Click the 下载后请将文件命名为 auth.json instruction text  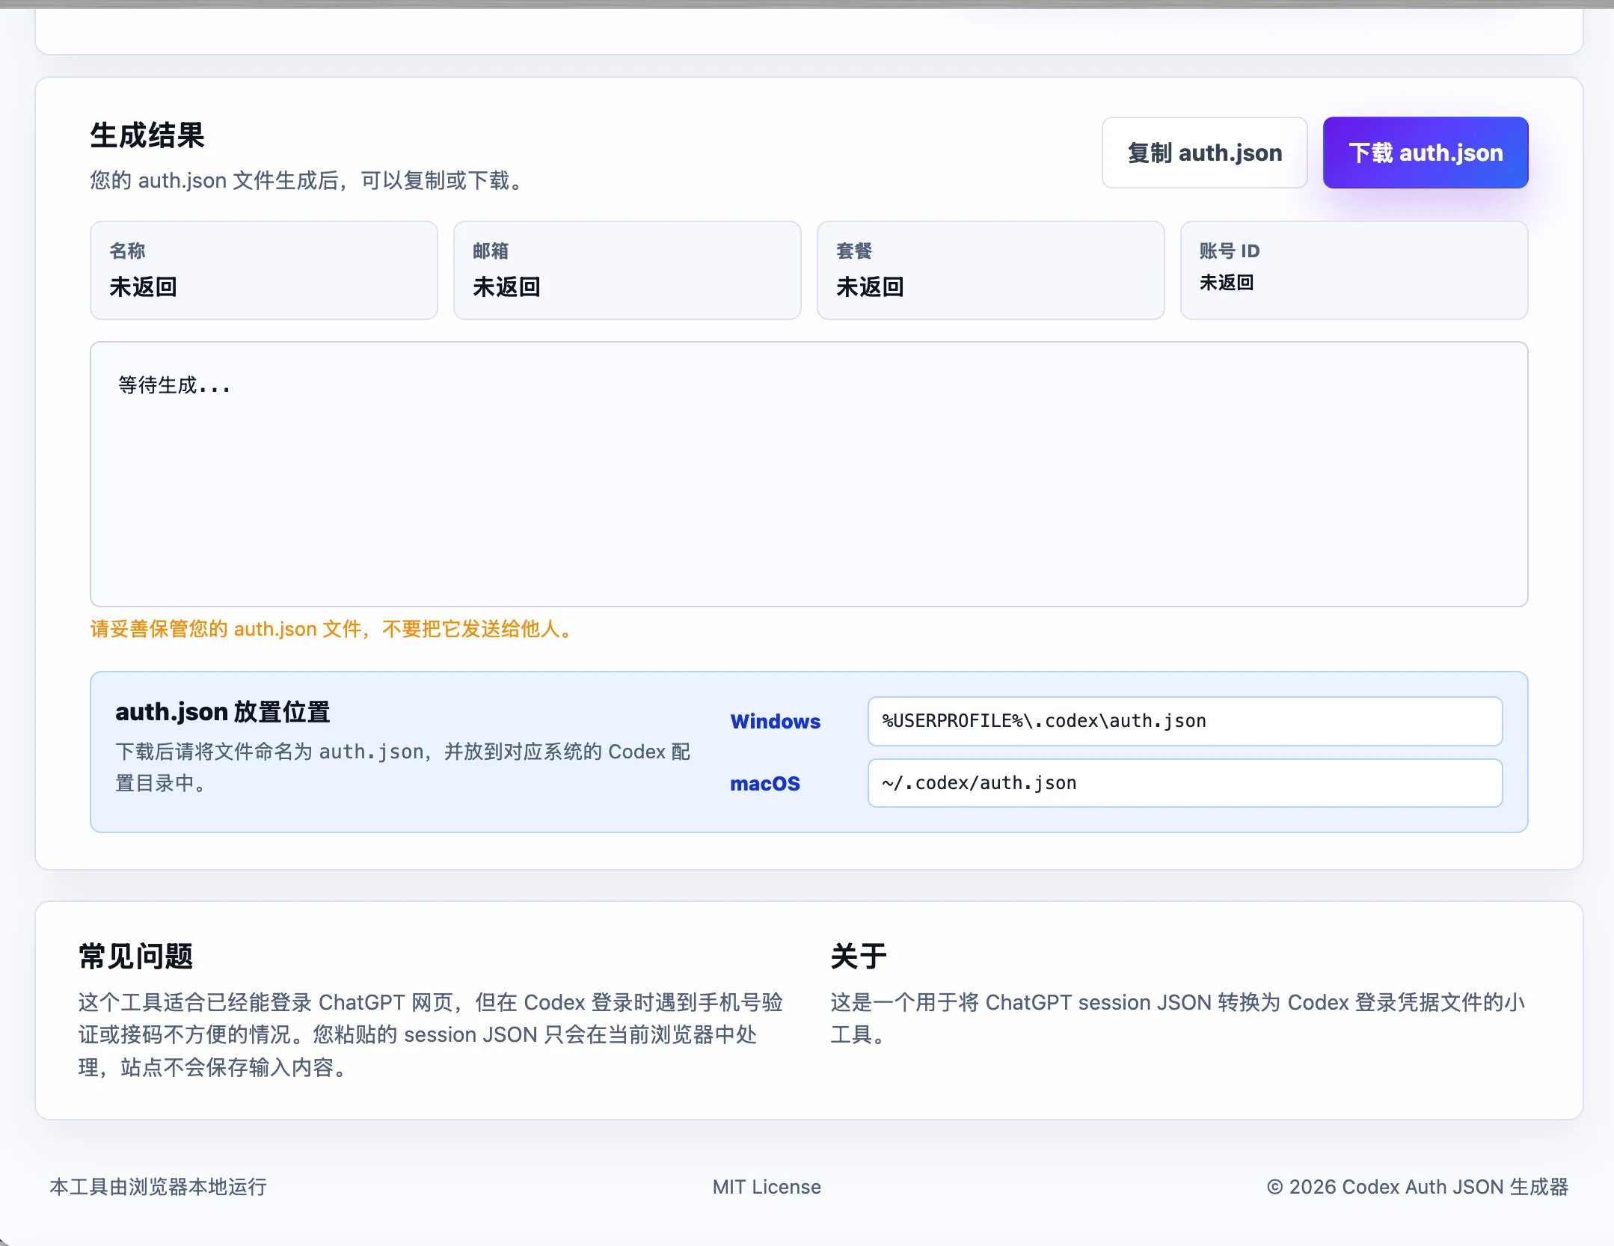click(x=403, y=767)
